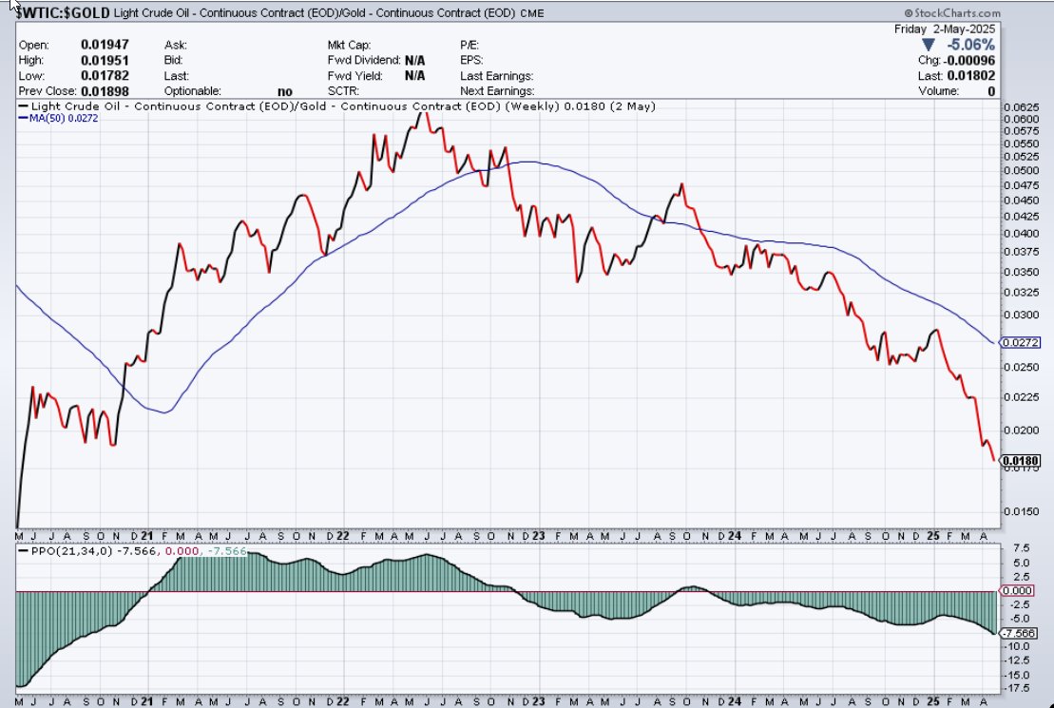Click the Volume value of 0
The height and width of the screenshot is (708, 1054).
991,90
